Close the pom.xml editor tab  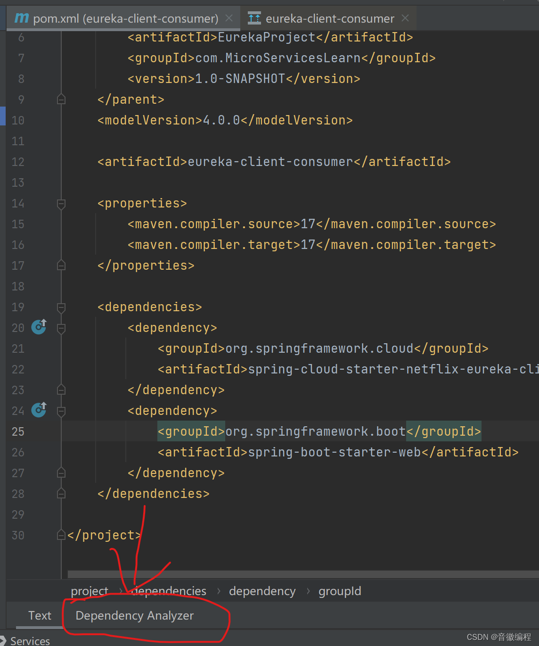click(x=229, y=18)
